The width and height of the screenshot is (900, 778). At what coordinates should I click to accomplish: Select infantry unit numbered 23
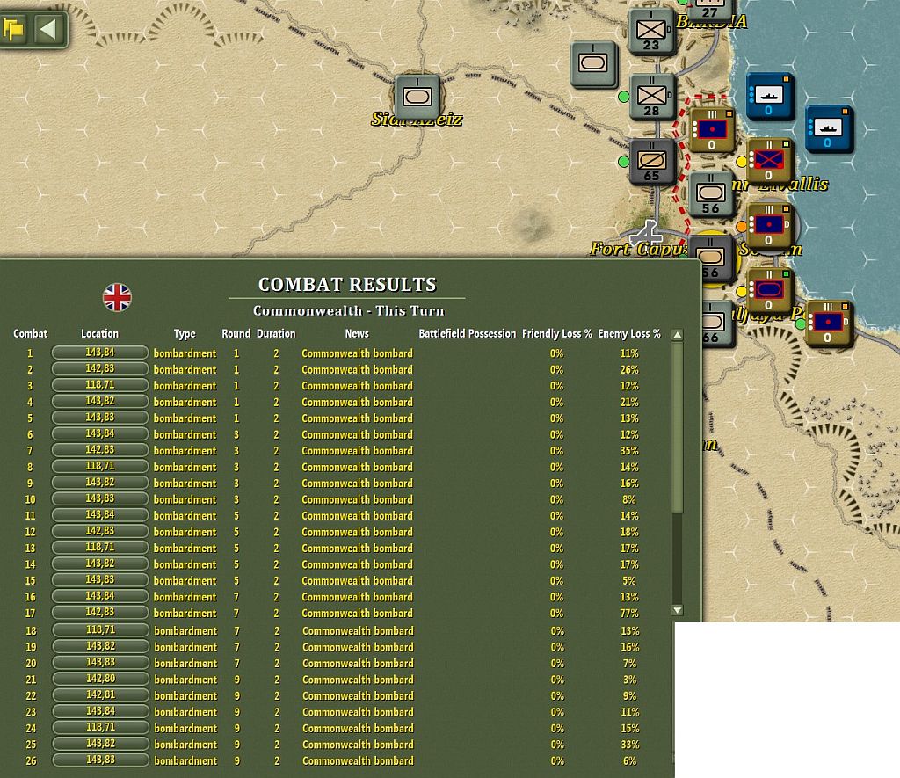pyautogui.click(x=651, y=32)
